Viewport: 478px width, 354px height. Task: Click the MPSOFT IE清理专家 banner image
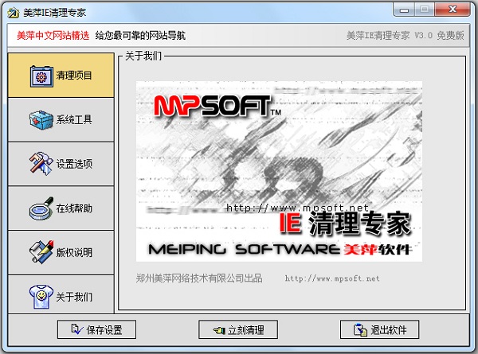(x=279, y=171)
